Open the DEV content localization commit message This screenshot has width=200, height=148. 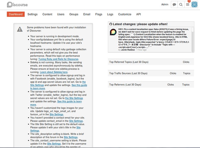154,38
